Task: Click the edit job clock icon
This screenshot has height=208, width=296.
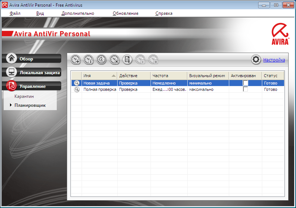Action: (x=101, y=60)
